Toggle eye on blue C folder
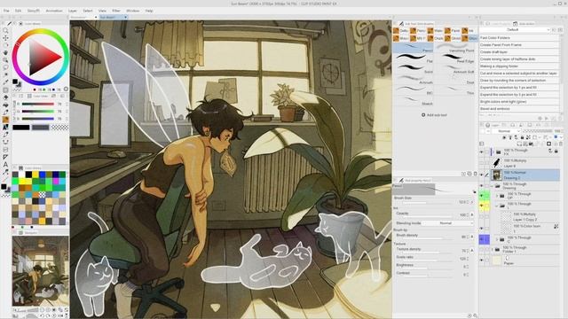 (481, 239)
